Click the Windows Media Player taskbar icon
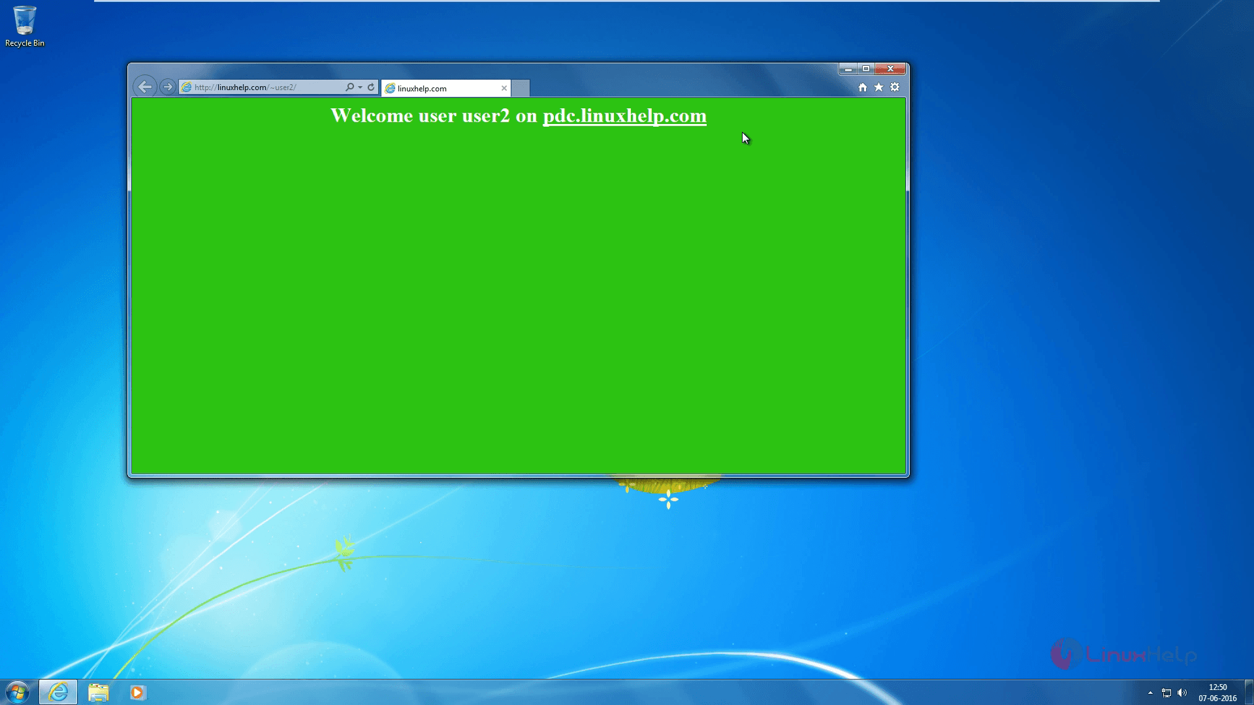 pyautogui.click(x=137, y=692)
